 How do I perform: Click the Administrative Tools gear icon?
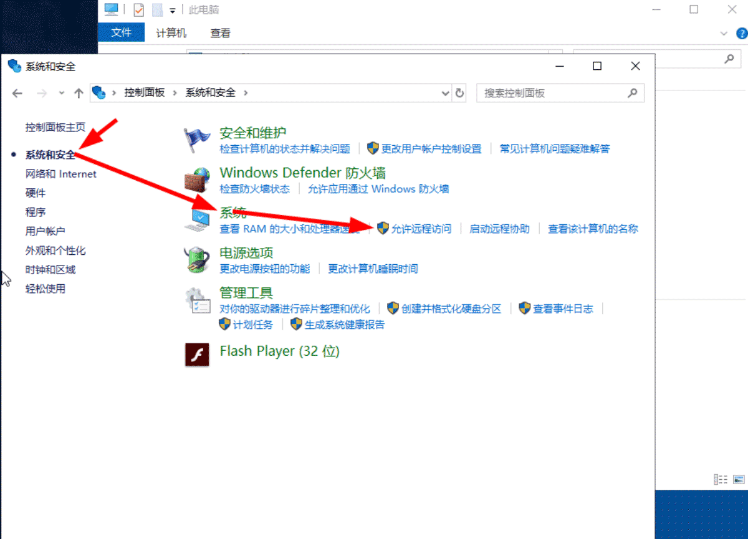tap(197, 300)
